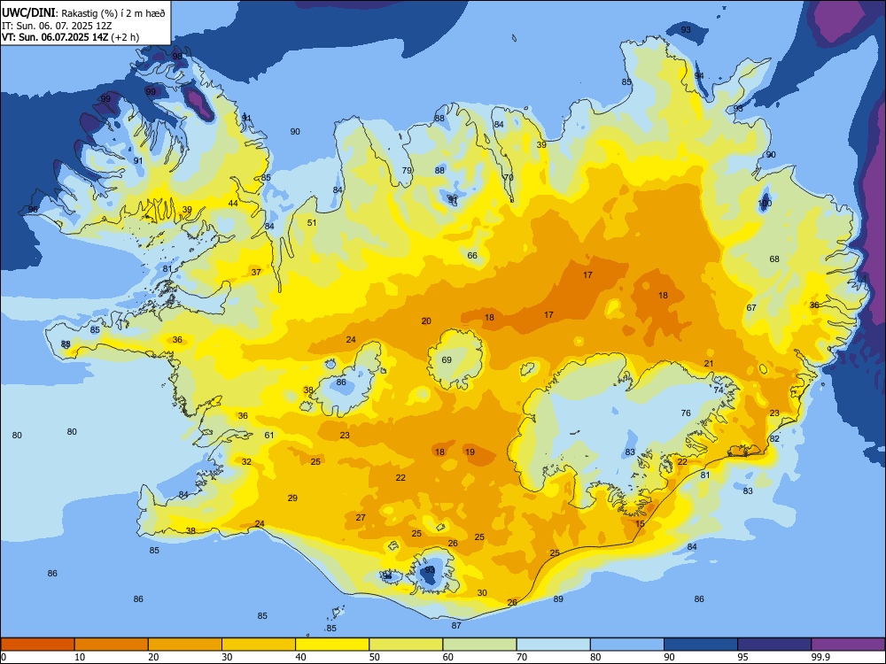Select the map value 94 in the northeast
Screen dimensions: 886x664
[700, 75]
